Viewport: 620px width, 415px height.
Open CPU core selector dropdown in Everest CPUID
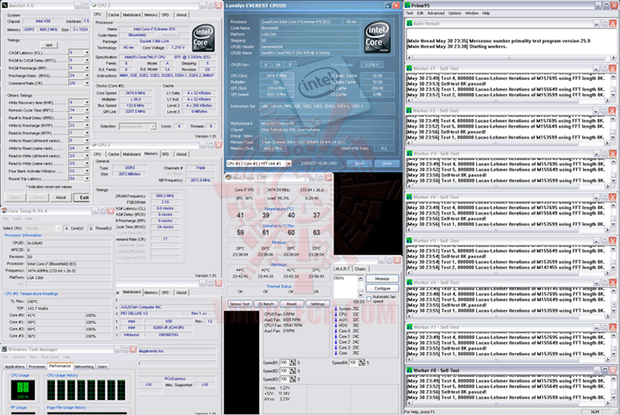[288, 164]
